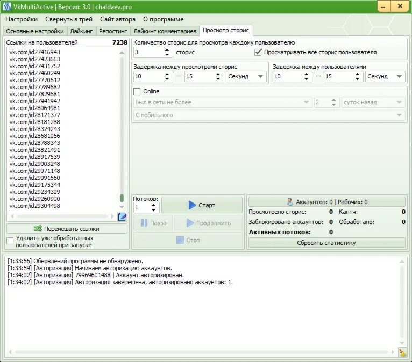Click the broom icon to clear log
The height and width of the screenshot is (362, 412).
pos(402,352)
